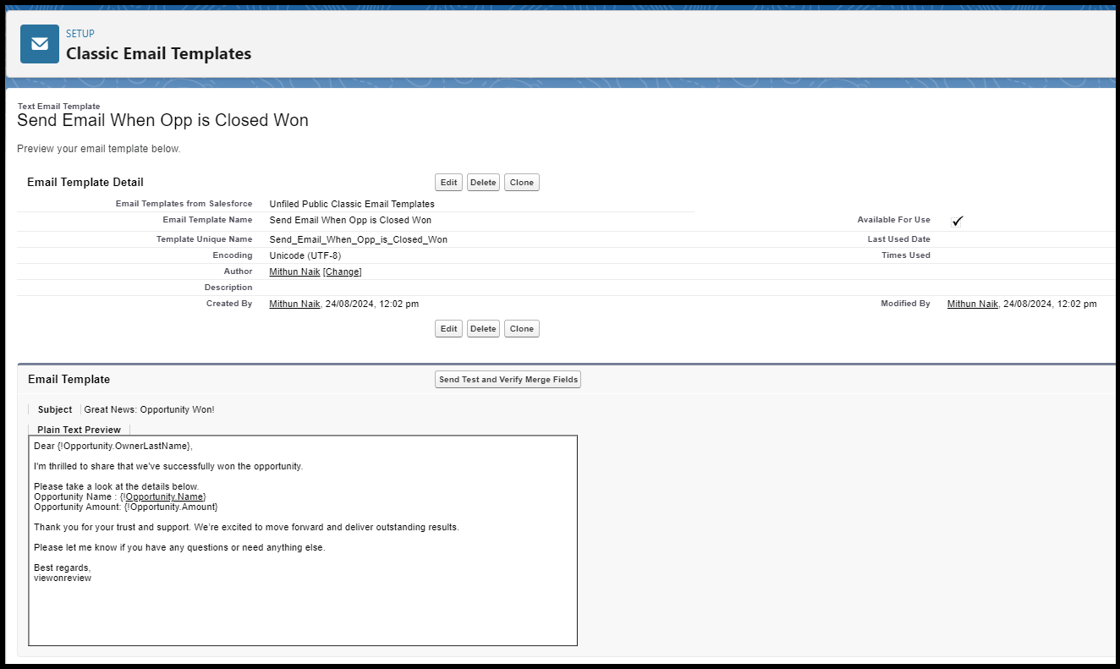Select the Plain Text Preview tab

(x=80, y=430)
